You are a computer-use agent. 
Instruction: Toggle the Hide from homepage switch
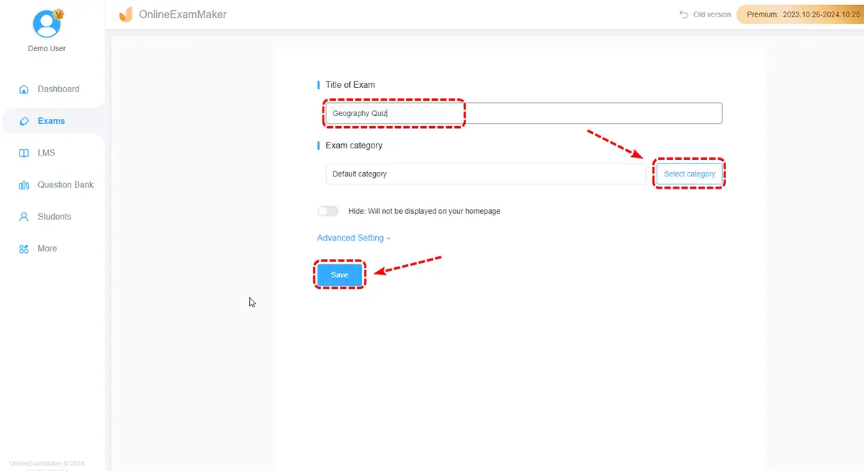(x=328, y=211)
